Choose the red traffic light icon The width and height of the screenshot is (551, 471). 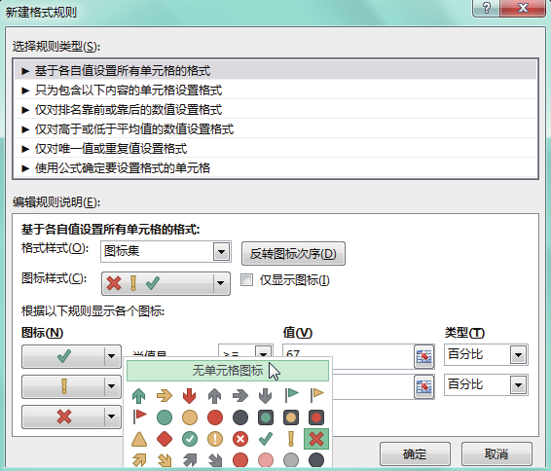[x=316, y=417]
